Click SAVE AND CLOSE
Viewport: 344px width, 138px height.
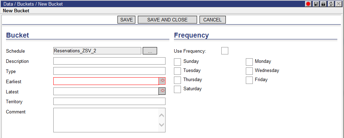[167, 20]
